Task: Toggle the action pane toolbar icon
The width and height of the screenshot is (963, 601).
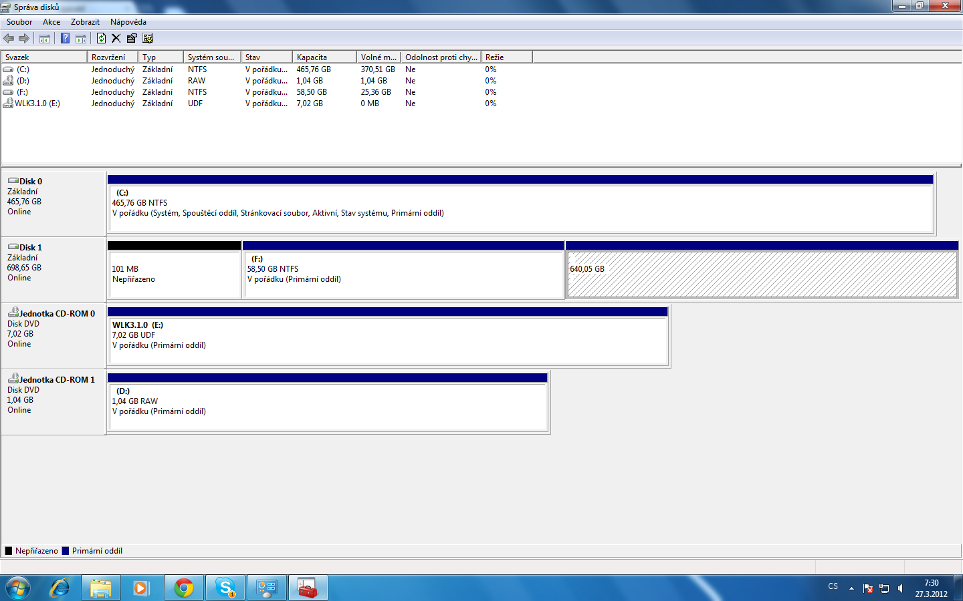Action: coord(81,39)
